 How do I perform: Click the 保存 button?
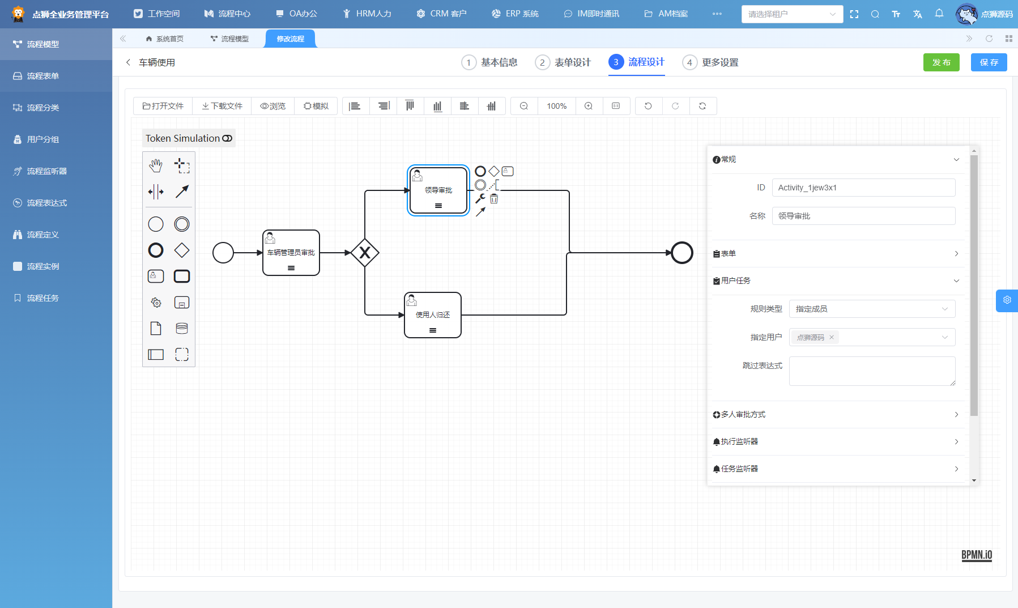pos(989,62)
